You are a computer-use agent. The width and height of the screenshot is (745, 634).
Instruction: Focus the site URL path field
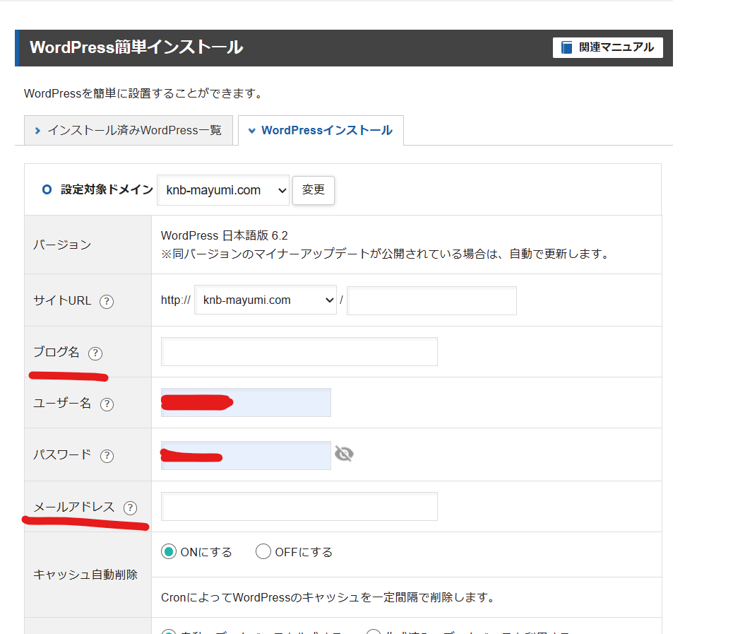tap(432, 300)
